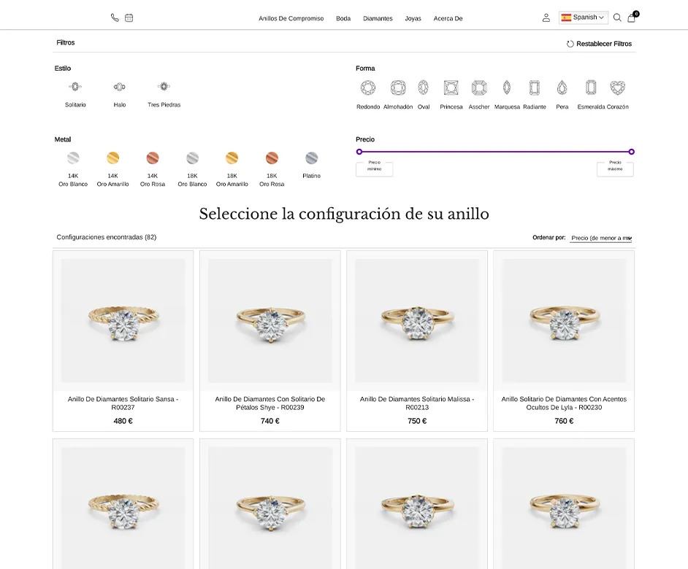Open the Ordenar por price dropdown

[600, 237]
